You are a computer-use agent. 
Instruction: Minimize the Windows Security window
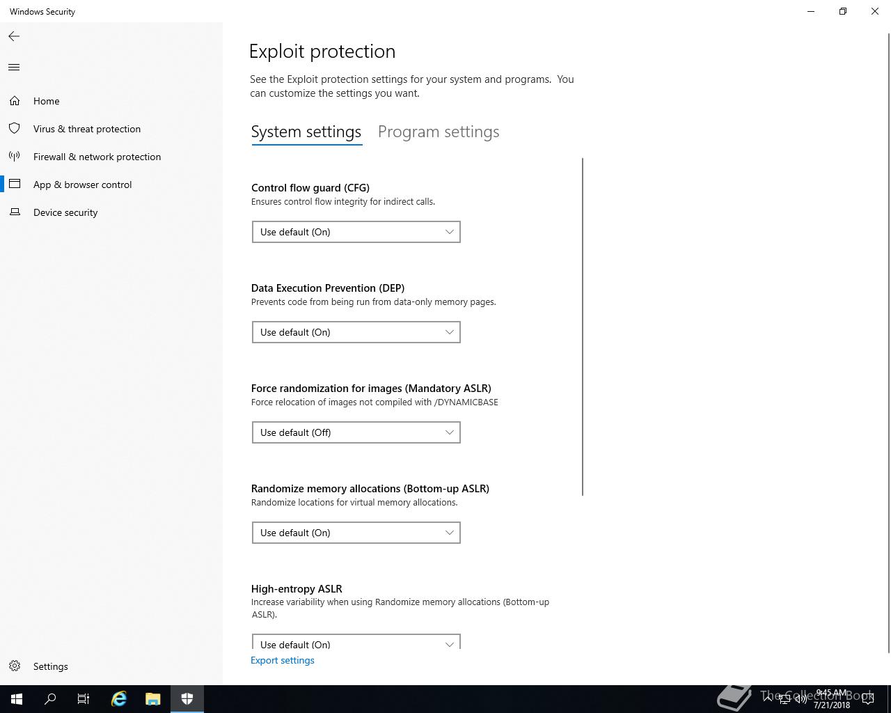[811, 11]
